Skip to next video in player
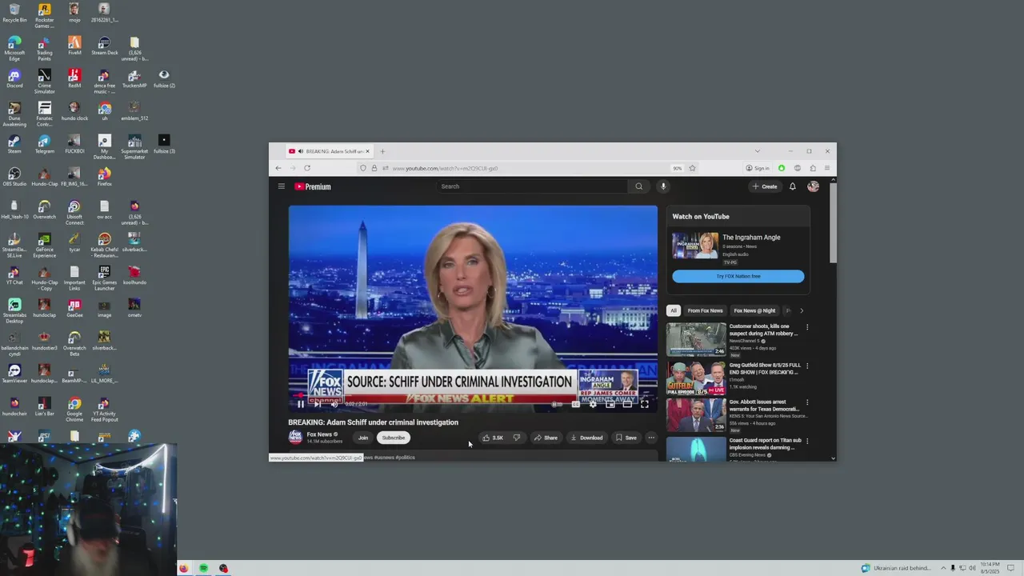1024x576 pixels. coord(317,404)
